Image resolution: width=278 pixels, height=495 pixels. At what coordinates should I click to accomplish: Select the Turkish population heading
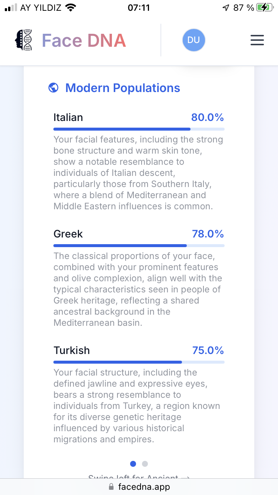(x=72, y=350)
